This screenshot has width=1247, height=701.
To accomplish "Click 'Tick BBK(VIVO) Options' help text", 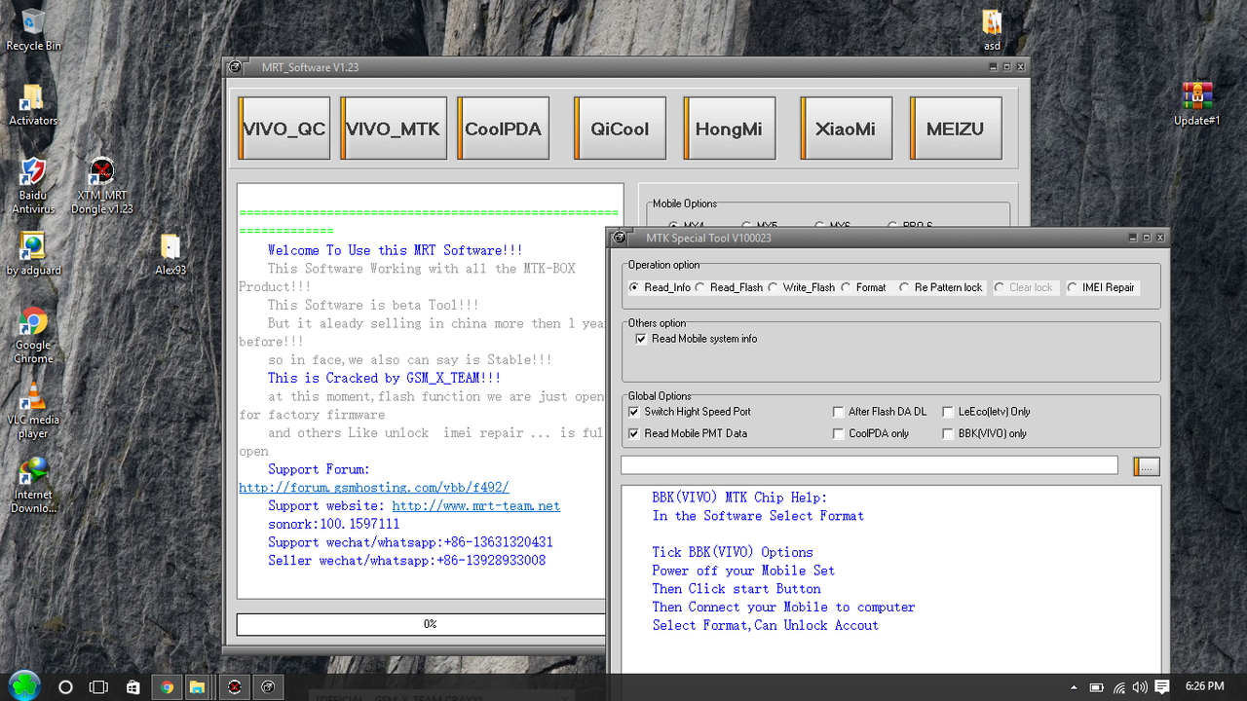I will click(733, 552).
